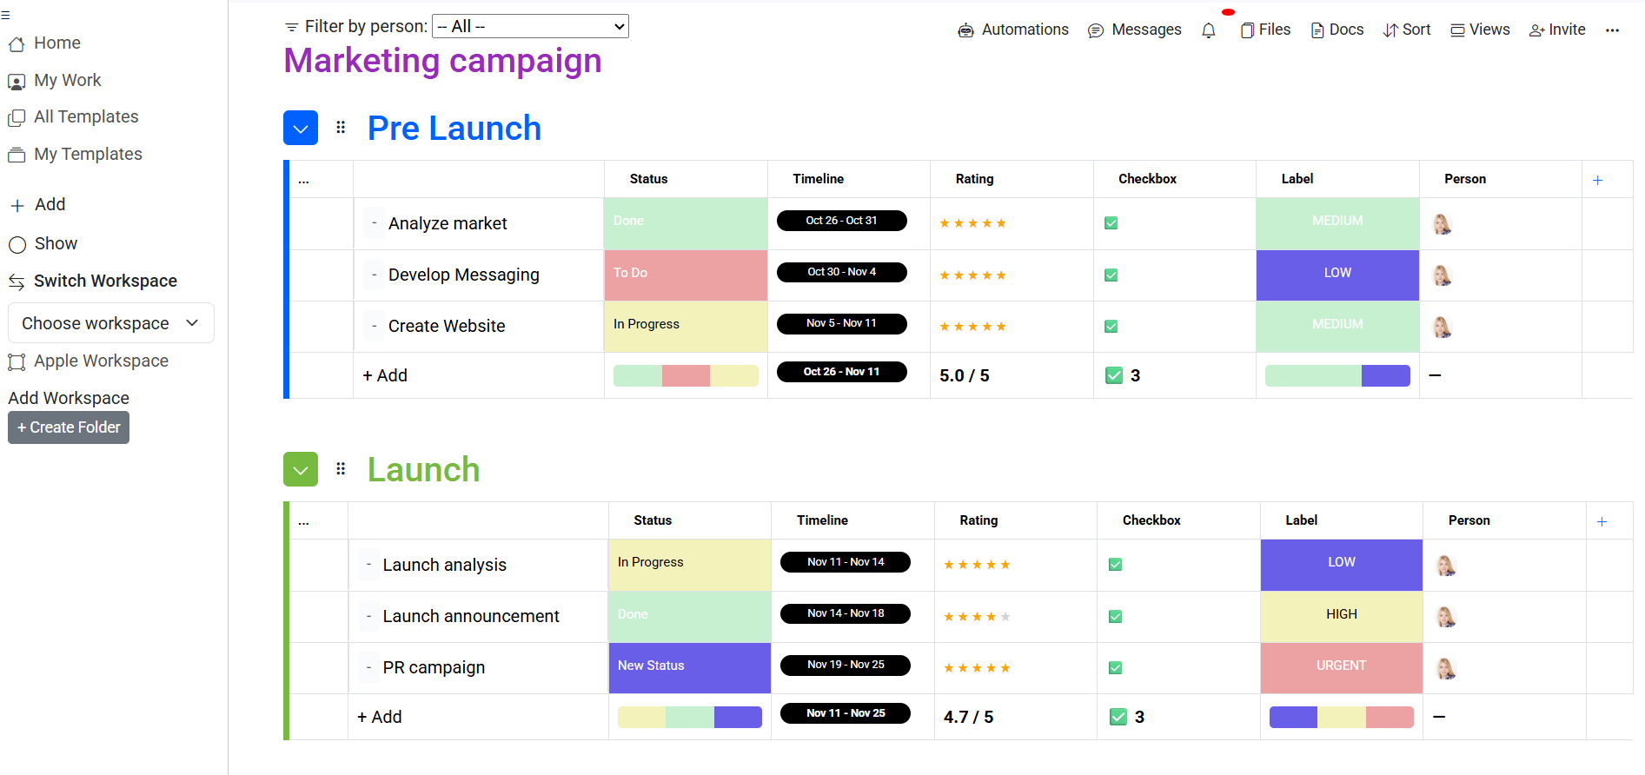Expand the Choose workspace dropdown
The width and height of the screenshot is (1645, 775).
point(110,323)
